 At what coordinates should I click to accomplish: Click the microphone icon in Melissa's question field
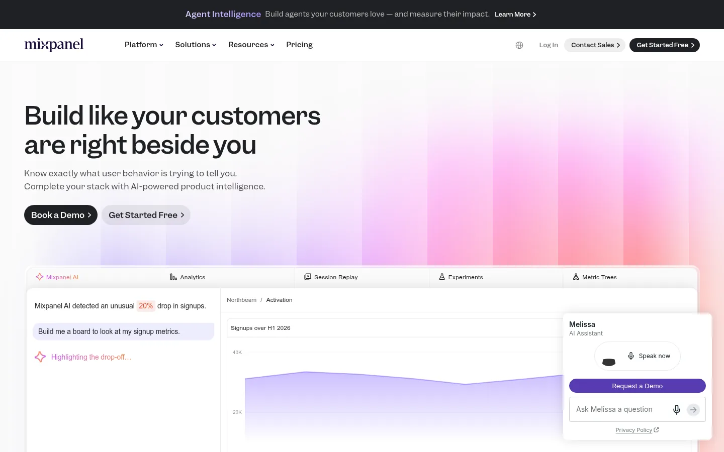point(677,410)
